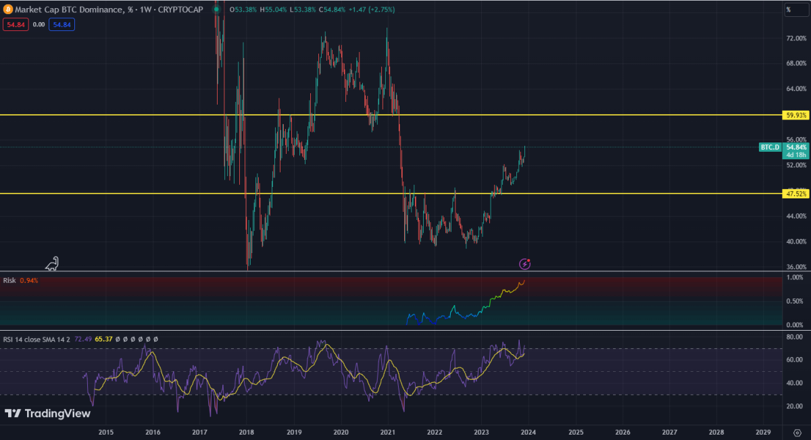Click the yellow 59.93 level label on price scale
811x440 pixels.
(795, 115)
